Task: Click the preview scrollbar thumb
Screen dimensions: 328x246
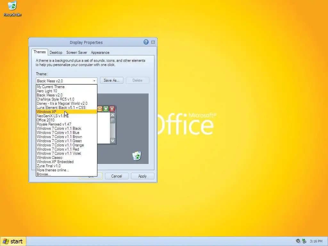Action: [112, 120]
